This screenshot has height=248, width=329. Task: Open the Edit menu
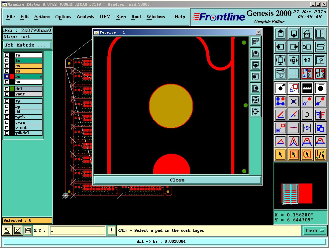(25, 17)
